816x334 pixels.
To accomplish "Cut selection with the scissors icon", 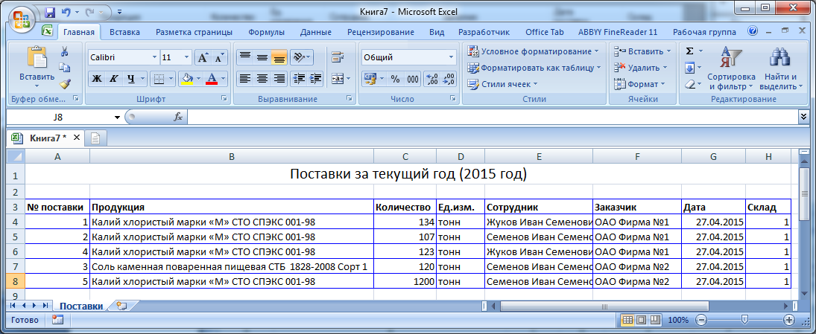I will point(65,51).
